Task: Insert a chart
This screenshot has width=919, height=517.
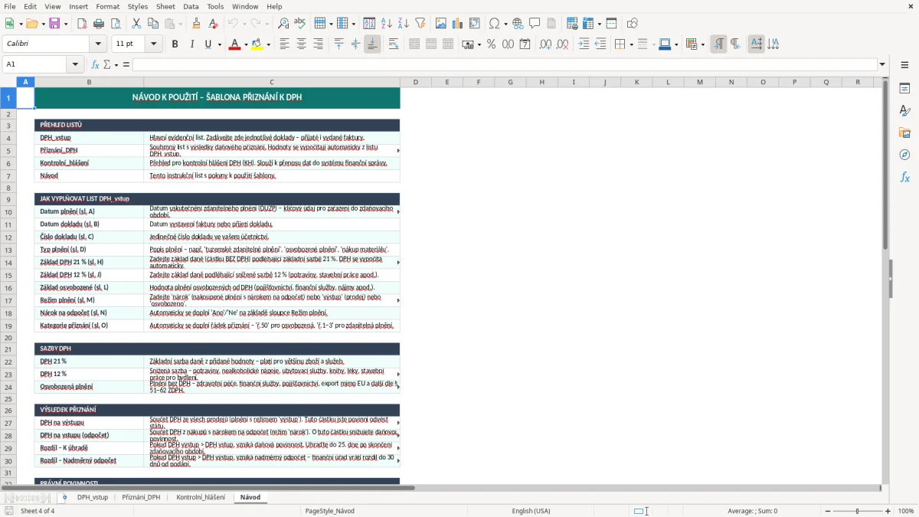Action: [x=458, y=24]
